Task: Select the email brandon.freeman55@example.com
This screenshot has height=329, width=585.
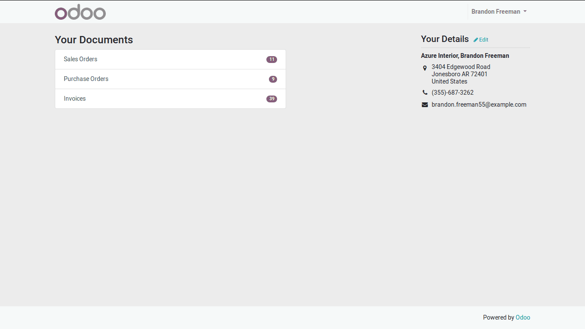Action: click(x=479, y=105)
